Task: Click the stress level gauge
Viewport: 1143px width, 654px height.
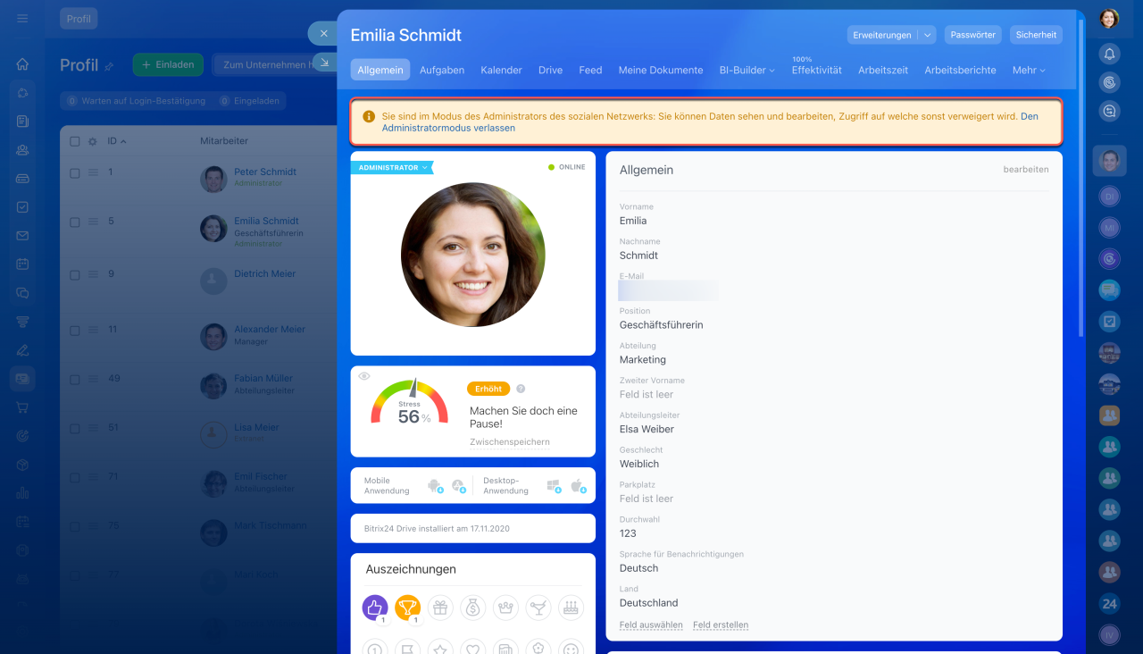Action: [409, 404]
